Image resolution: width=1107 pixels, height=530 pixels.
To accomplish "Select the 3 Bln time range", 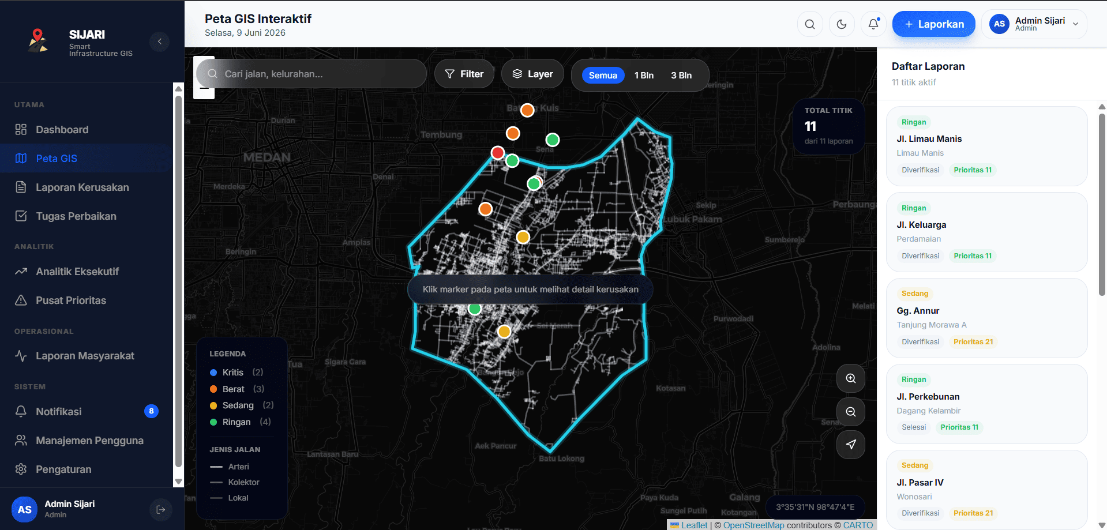I will coord(681,76).
